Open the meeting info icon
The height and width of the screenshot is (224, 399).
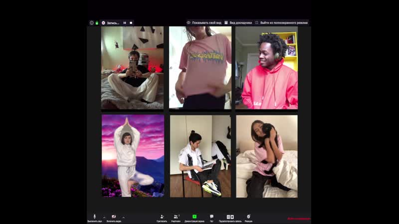92,23
